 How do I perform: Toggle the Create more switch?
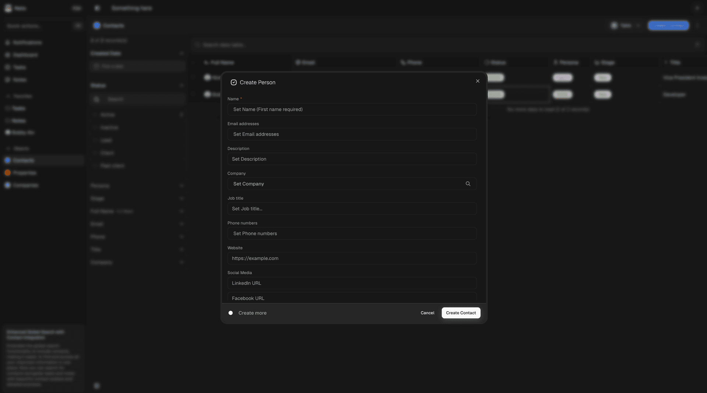pos(231,313)
